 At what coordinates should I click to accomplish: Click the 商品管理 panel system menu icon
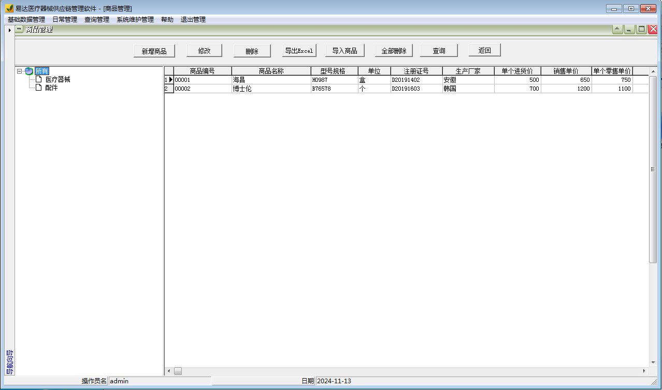(19, 30)
